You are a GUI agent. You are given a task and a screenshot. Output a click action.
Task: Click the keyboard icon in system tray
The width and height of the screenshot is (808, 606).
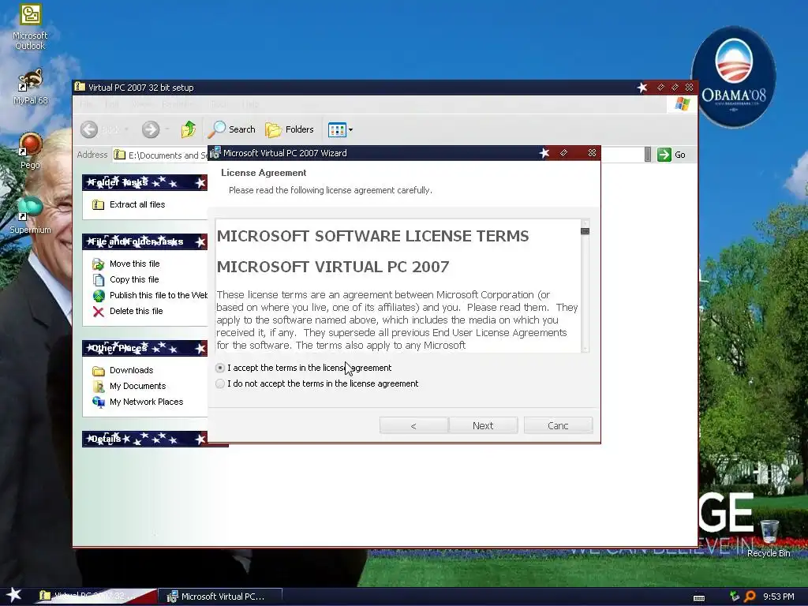699,597
